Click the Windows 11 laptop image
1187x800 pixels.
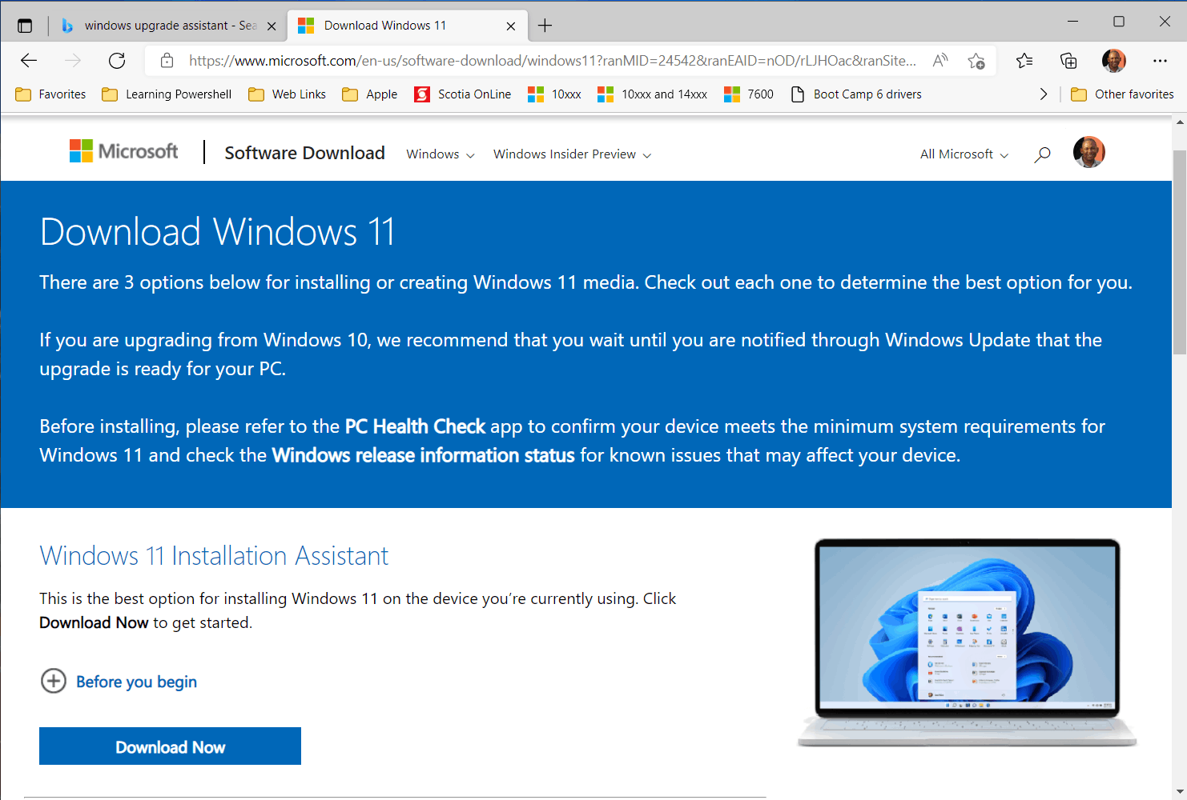point(967,643)
